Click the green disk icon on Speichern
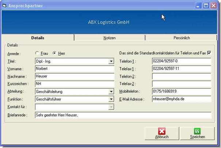The height and width of the screenshot is (148, 221). (197, 131)
